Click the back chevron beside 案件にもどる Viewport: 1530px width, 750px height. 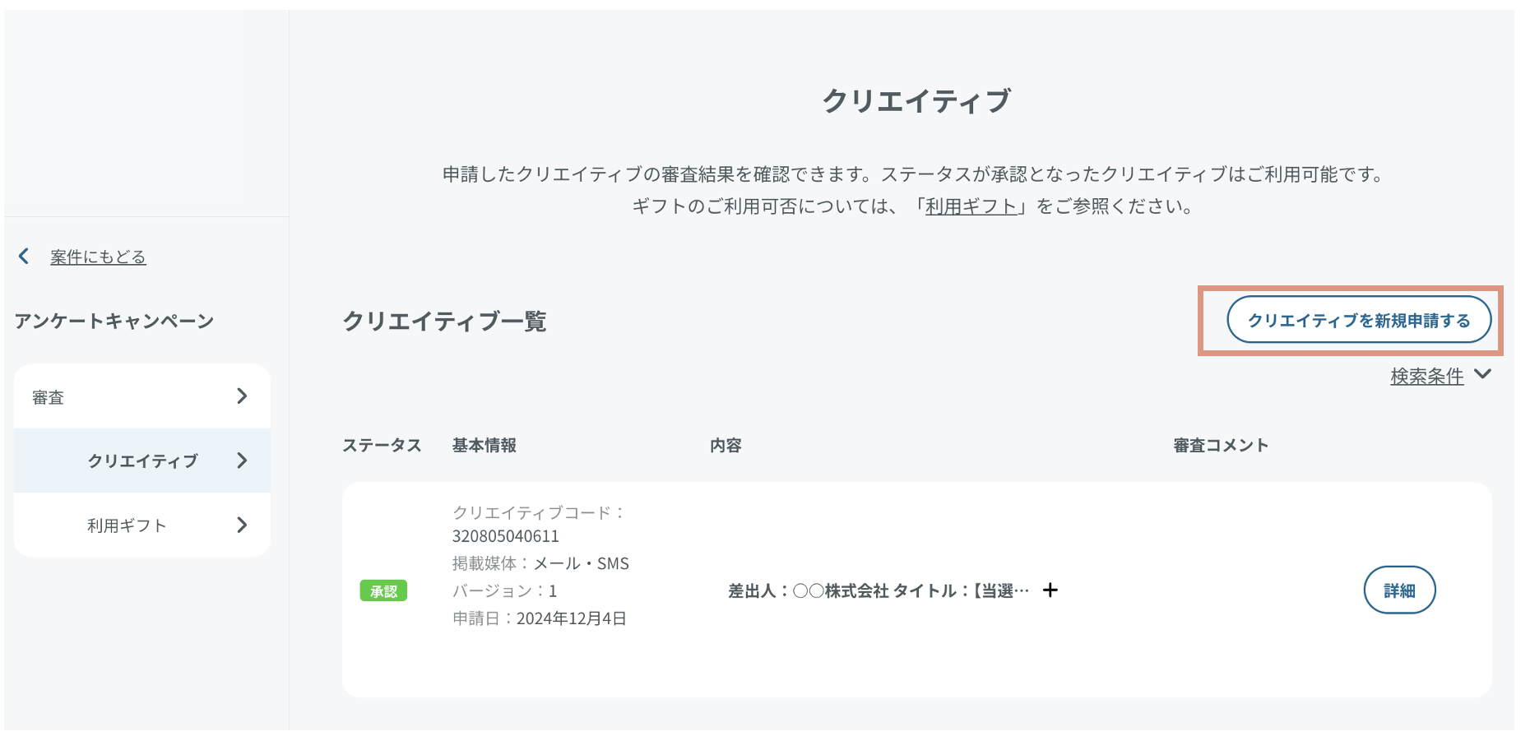[24, 257]
